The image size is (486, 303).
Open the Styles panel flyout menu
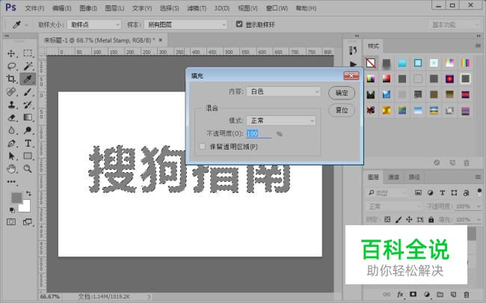click(478, 46)
